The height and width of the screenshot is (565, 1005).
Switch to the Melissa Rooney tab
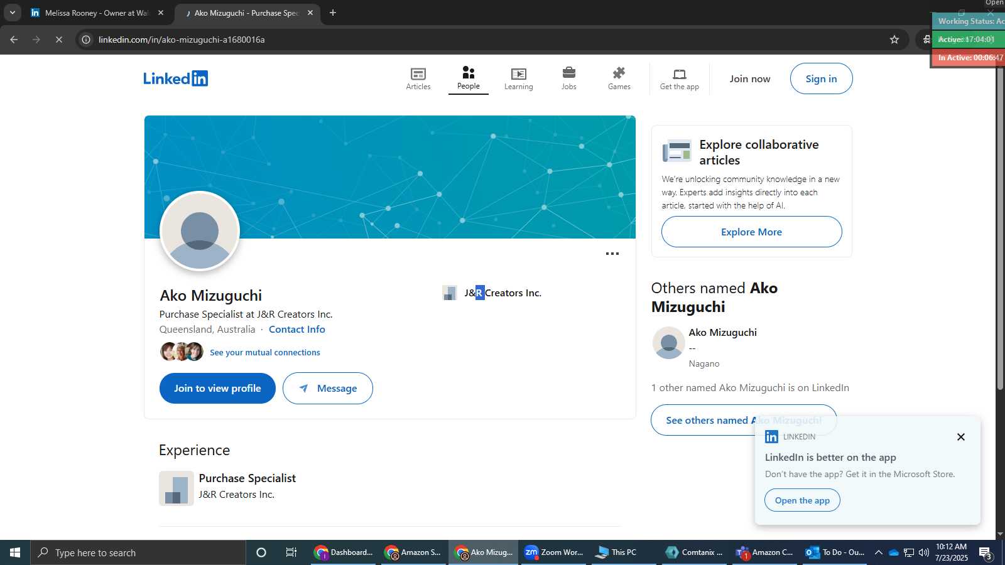pos(97,13)
